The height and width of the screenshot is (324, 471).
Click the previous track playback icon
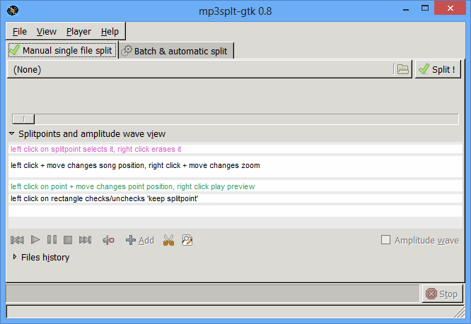17,240
